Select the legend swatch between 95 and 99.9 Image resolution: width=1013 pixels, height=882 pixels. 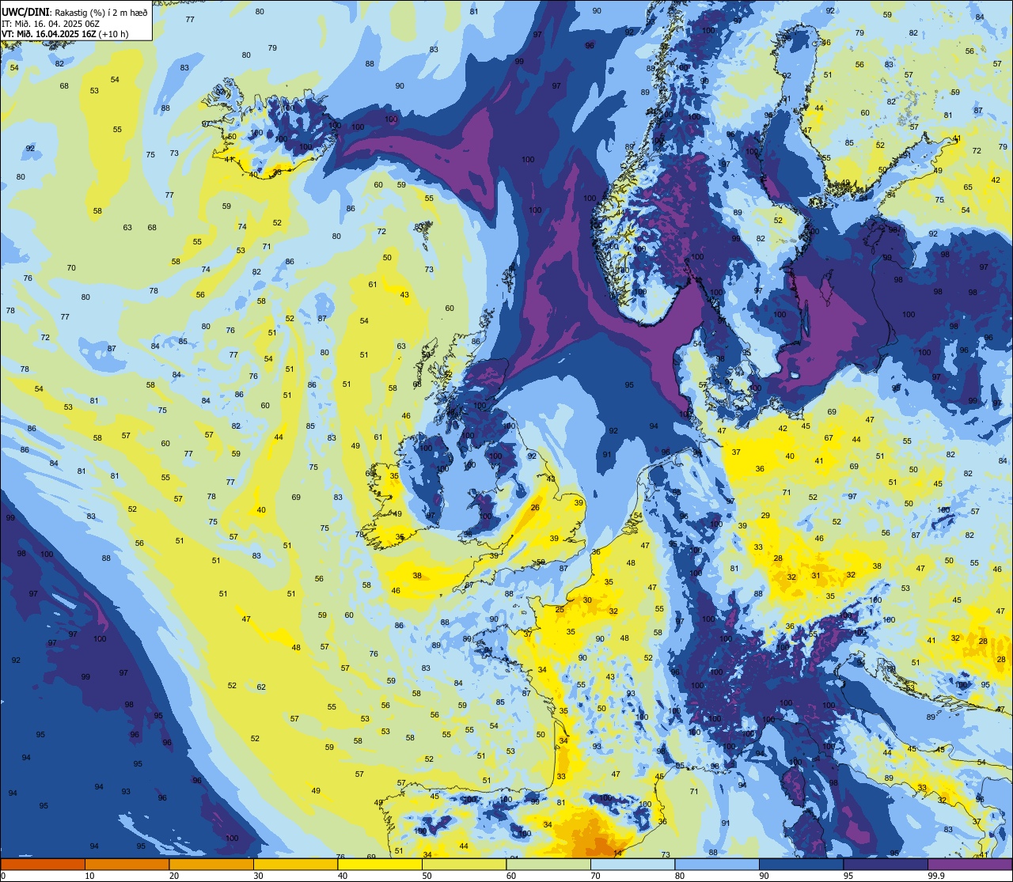886,864
